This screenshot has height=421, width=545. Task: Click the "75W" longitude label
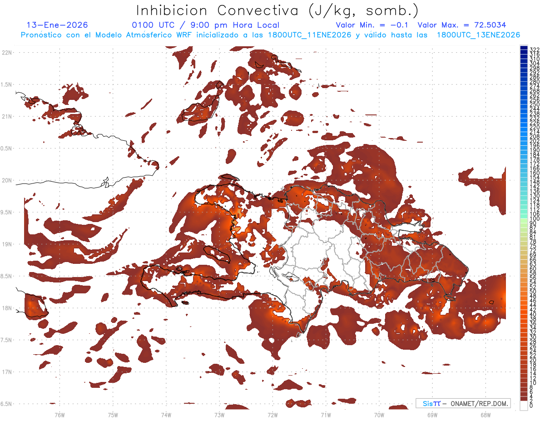[x=113, y=415]
